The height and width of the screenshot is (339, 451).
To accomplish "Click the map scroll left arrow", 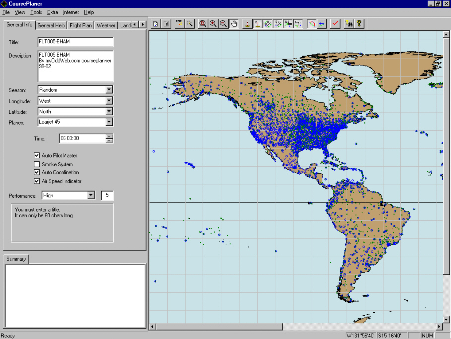I will pos(153,326).
